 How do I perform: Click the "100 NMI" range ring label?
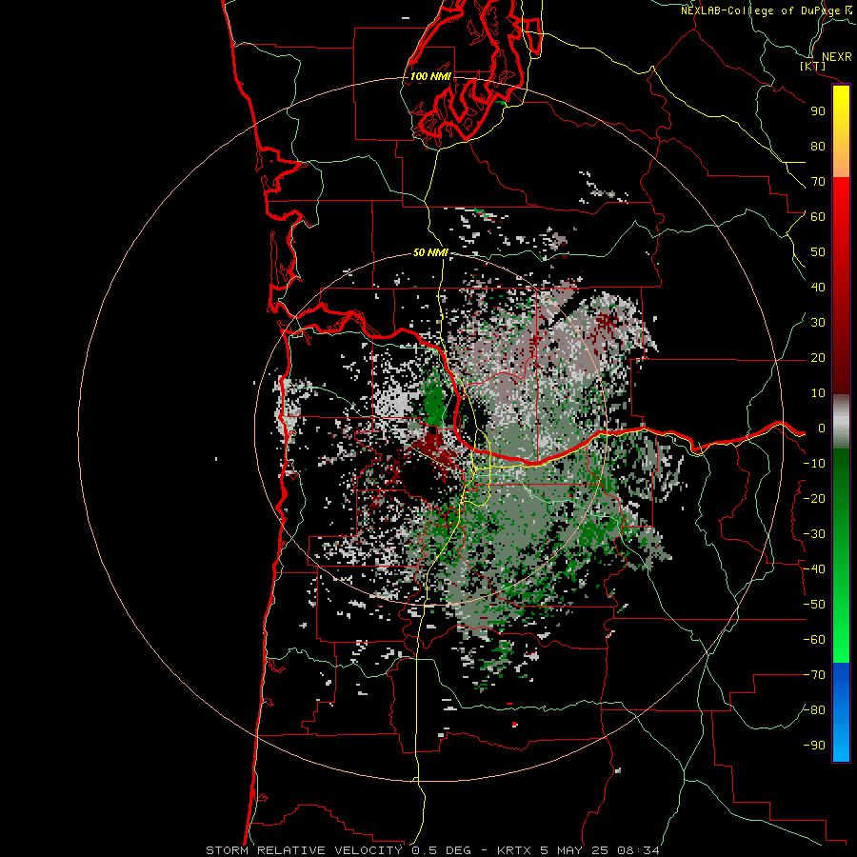(x=430, y=76)
